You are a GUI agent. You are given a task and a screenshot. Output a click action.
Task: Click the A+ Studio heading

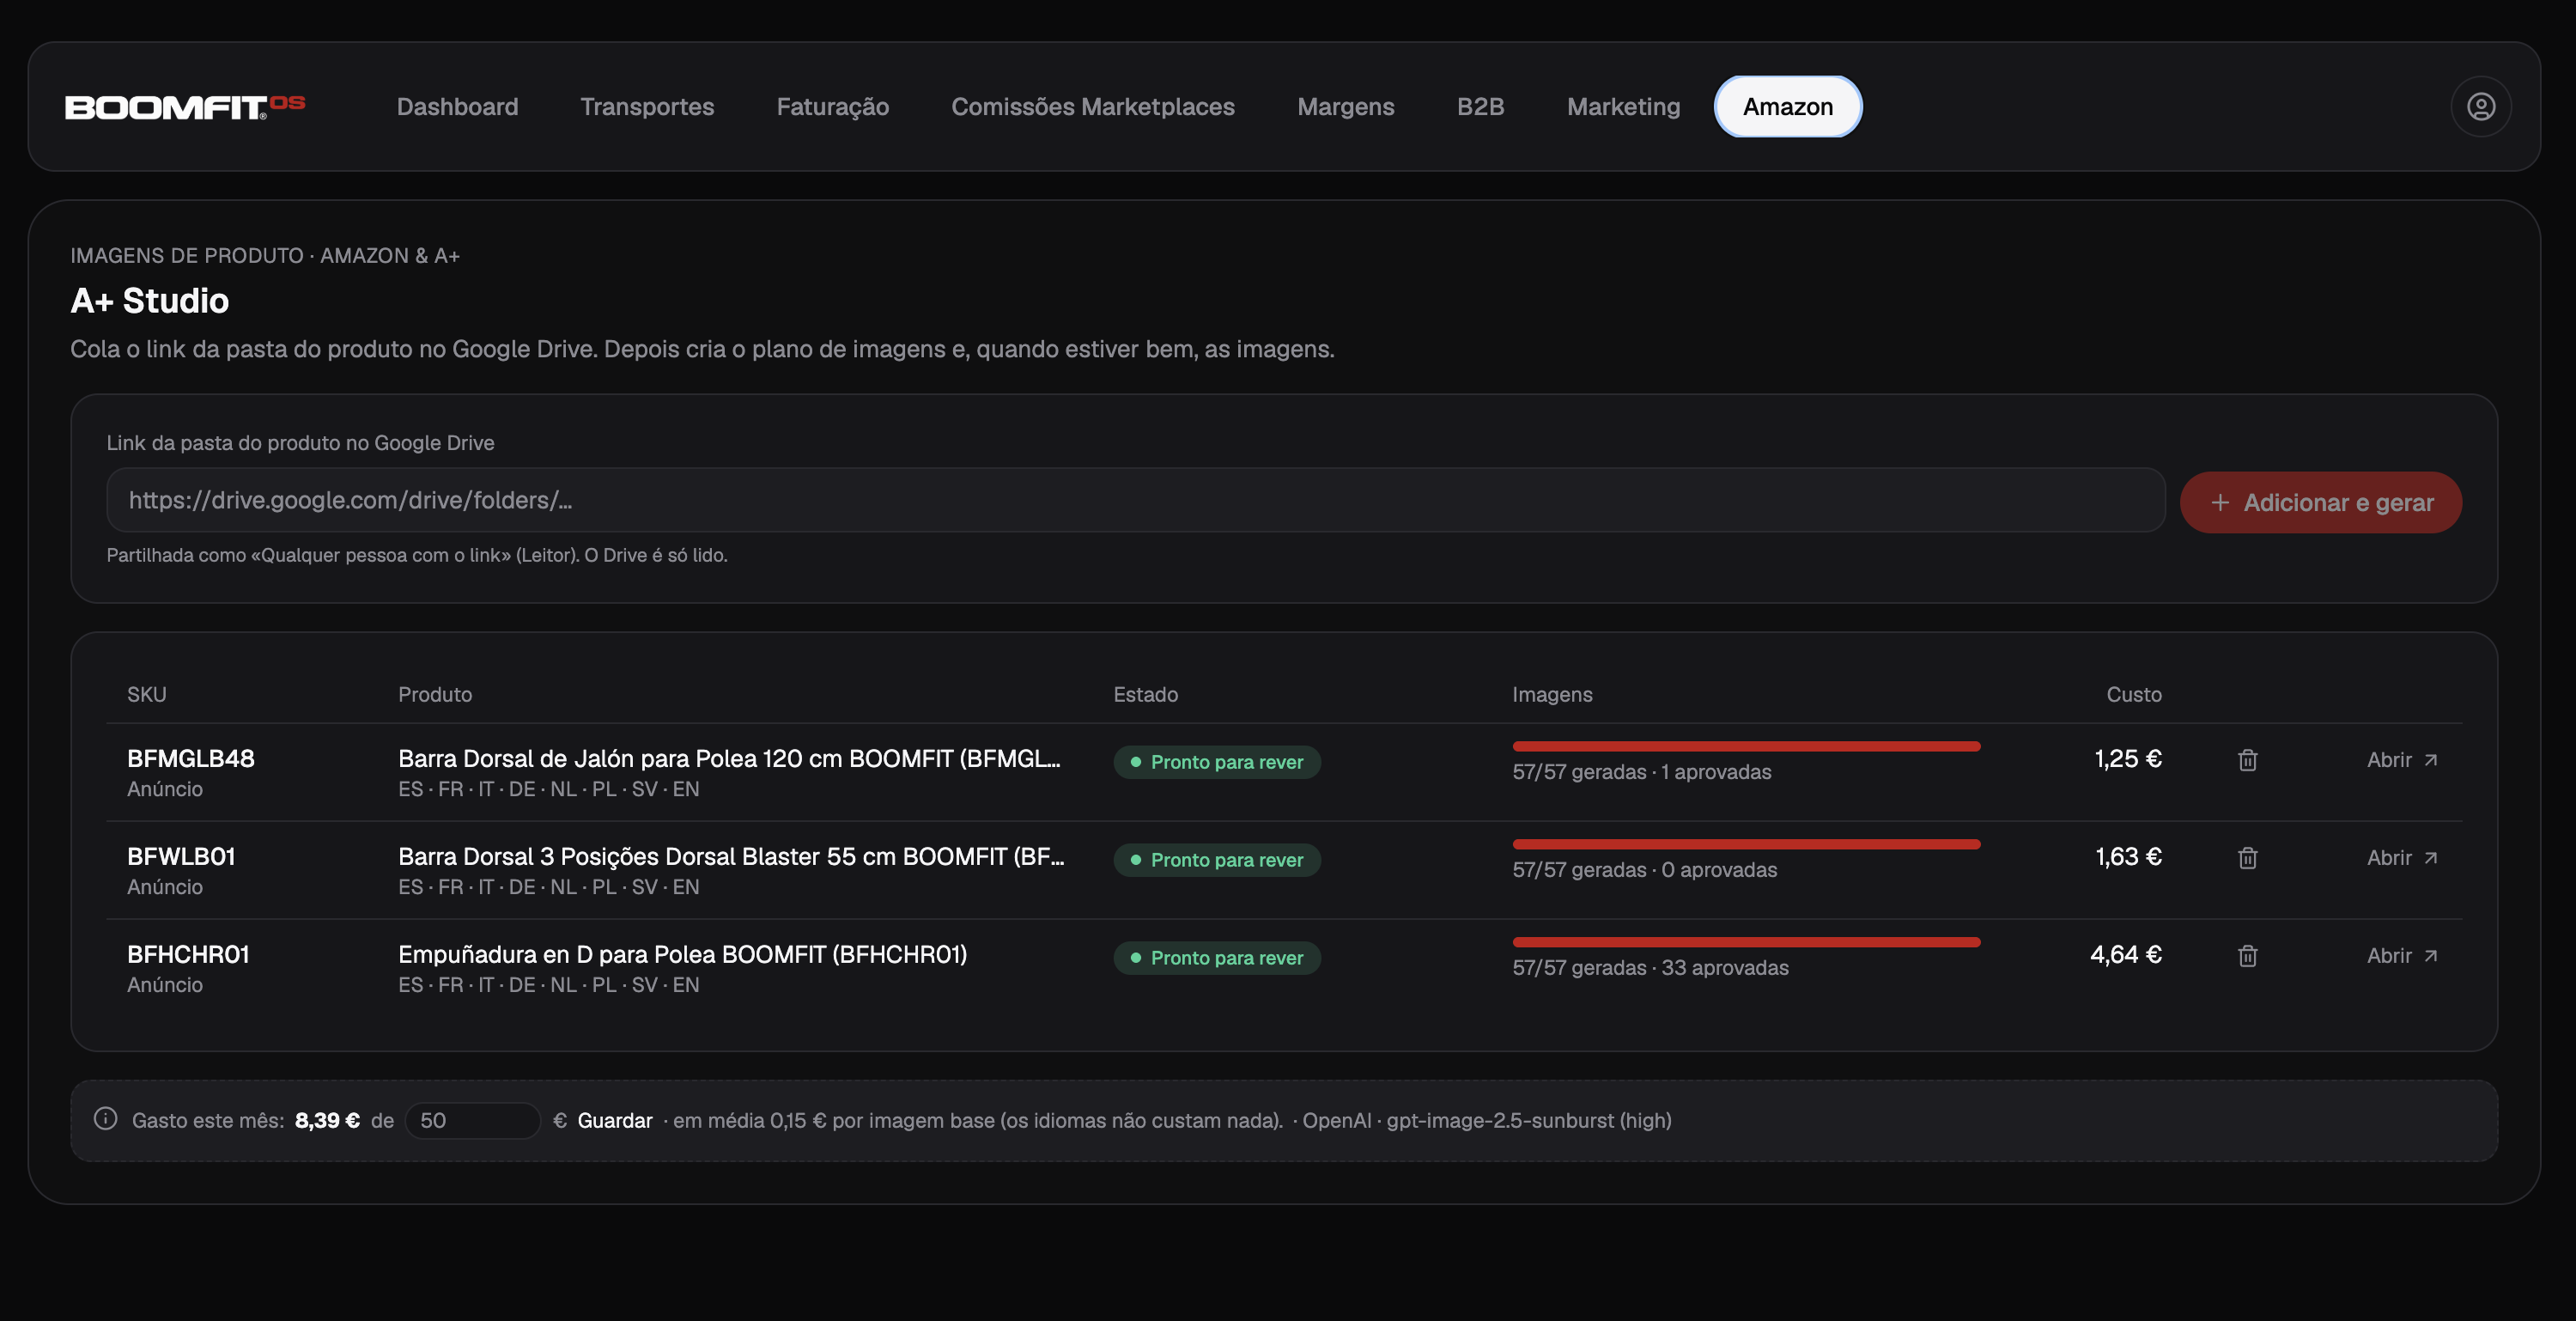point(150,300)
